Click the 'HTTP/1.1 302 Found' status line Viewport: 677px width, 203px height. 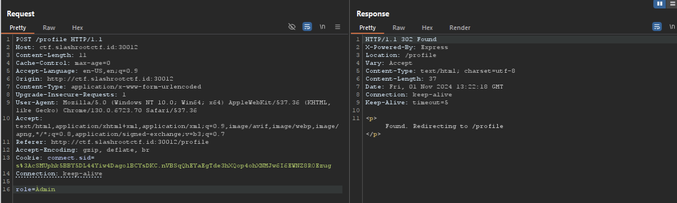pos(401,39)
